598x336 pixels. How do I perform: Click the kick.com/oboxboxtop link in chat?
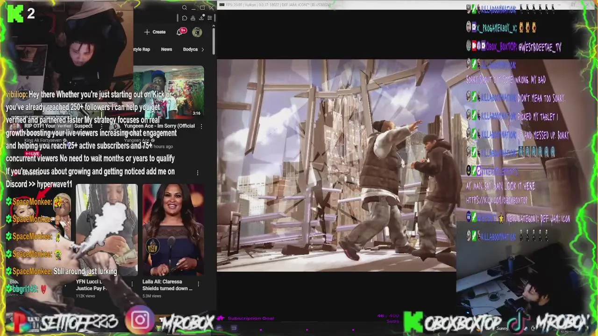coord(497,200)
